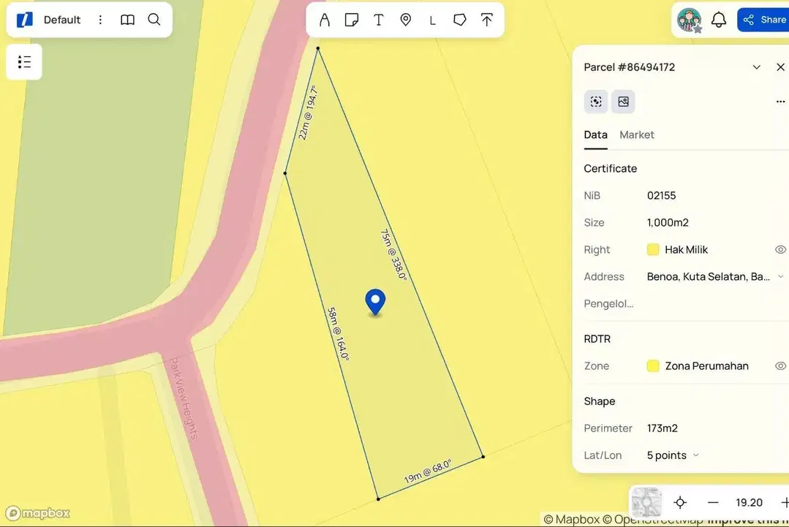
Task: Open the user profile avatar
Action: (x=689, y=20)
